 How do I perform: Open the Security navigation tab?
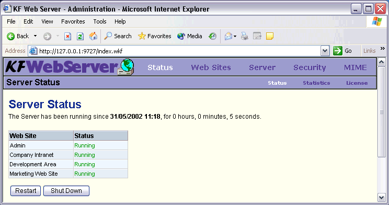point(310,67)
